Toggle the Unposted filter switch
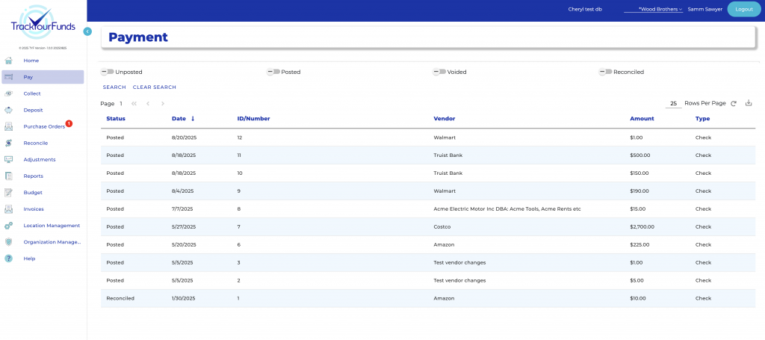The image size is (765, 340). (x=108, y=72)
